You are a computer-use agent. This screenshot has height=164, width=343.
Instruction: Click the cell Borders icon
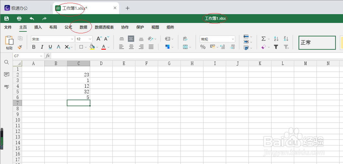pos(81,47)
